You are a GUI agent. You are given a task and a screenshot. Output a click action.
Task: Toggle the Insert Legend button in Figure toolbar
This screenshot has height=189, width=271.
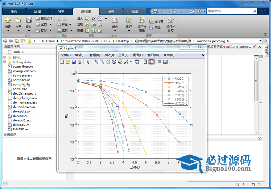point(152,62)
